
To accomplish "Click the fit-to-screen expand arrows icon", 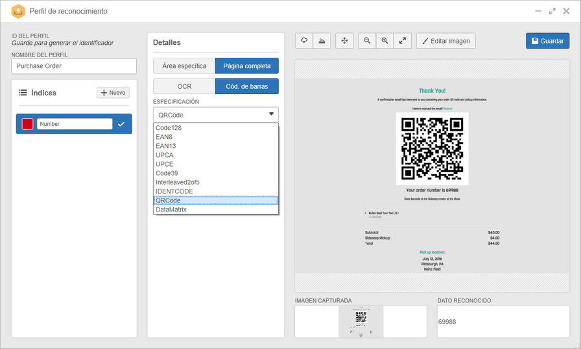I will click(403, 41).
